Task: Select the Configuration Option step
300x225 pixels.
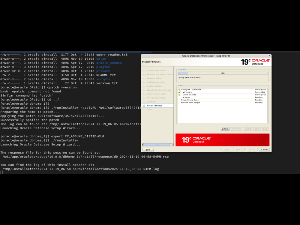Action: (156, 70)
